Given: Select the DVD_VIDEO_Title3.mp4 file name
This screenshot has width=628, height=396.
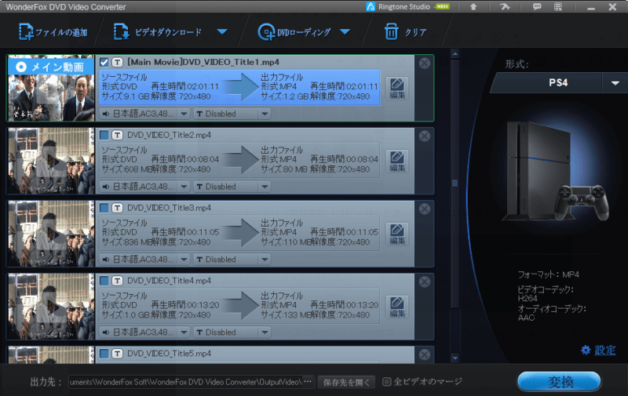Looking at the screenshot, I should coord(169,208).
